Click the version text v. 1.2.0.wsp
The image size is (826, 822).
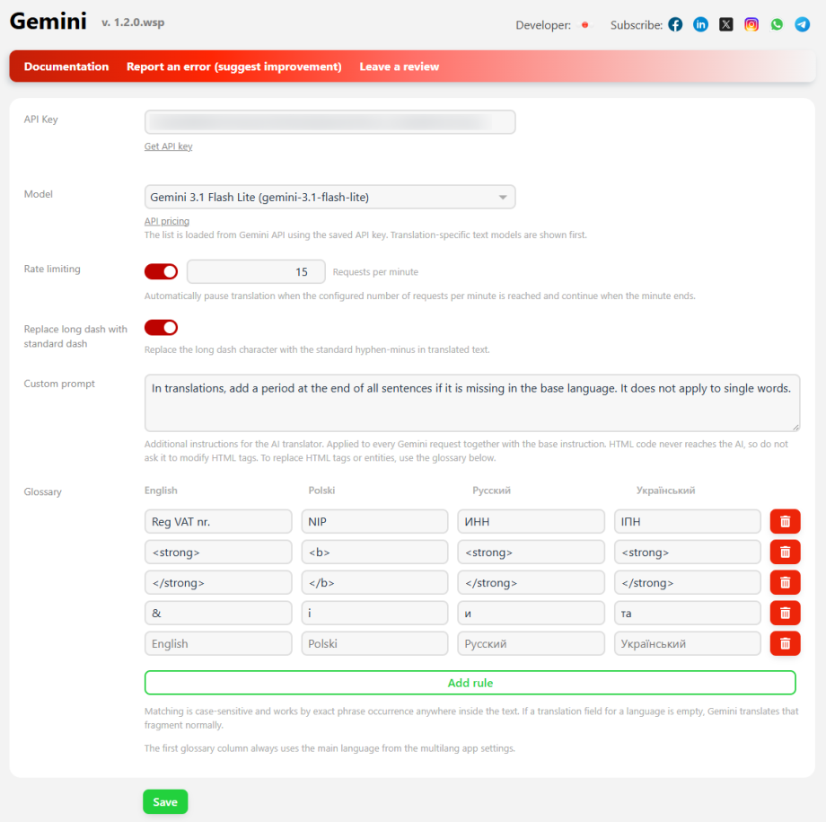point(133,22)
